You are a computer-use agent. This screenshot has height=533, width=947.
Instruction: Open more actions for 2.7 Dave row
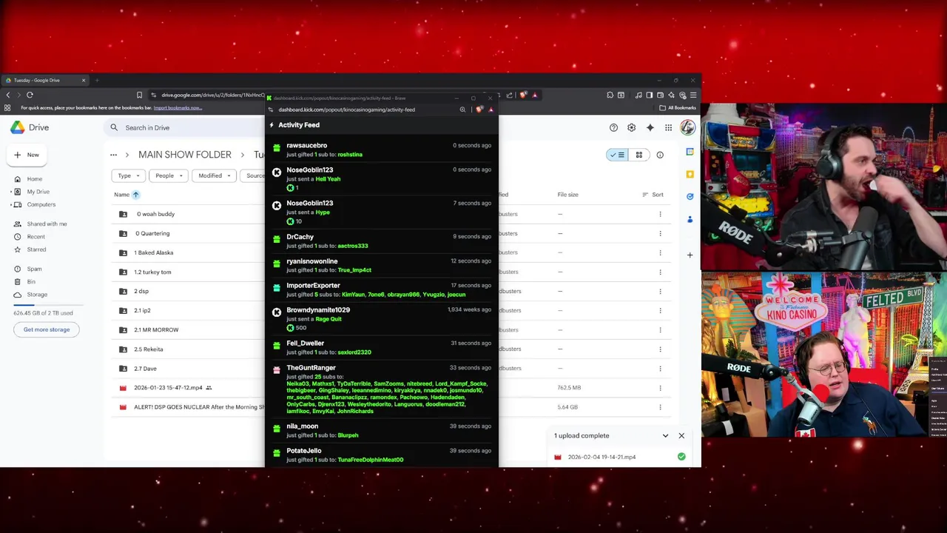(x=660, y=368)
